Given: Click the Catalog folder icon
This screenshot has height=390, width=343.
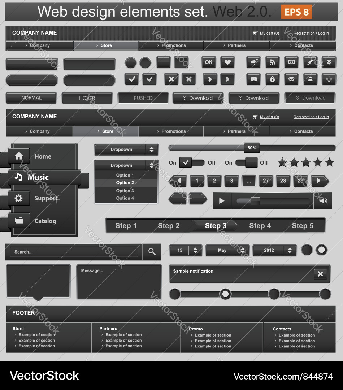Looking at the screenshot, I should (x=19, y=220).
